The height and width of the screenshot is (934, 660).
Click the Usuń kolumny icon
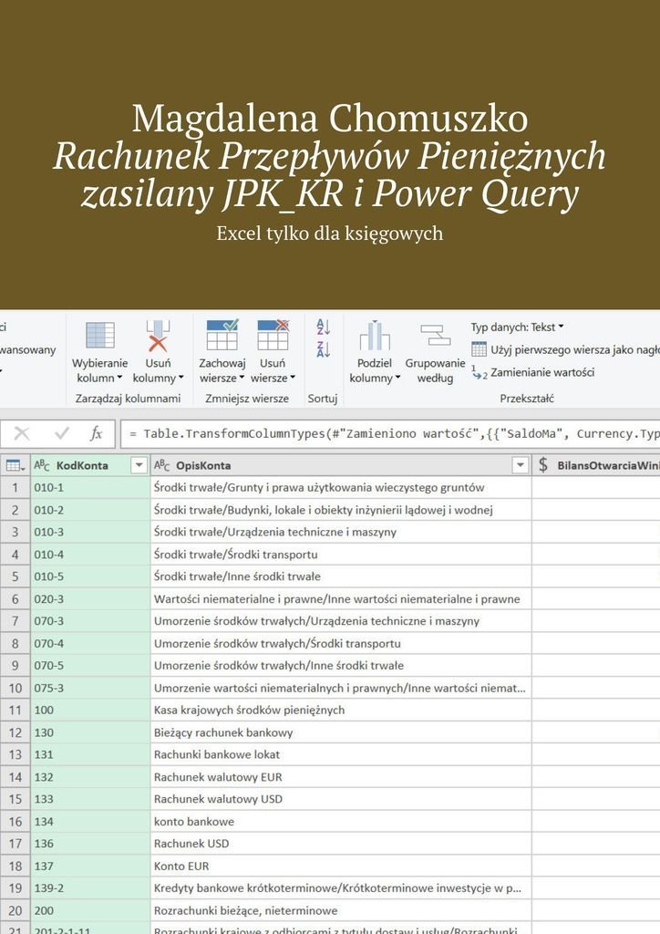point(158,337)
